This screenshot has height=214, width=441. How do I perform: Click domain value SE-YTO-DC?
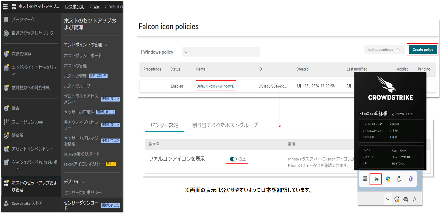pos(398,163)
